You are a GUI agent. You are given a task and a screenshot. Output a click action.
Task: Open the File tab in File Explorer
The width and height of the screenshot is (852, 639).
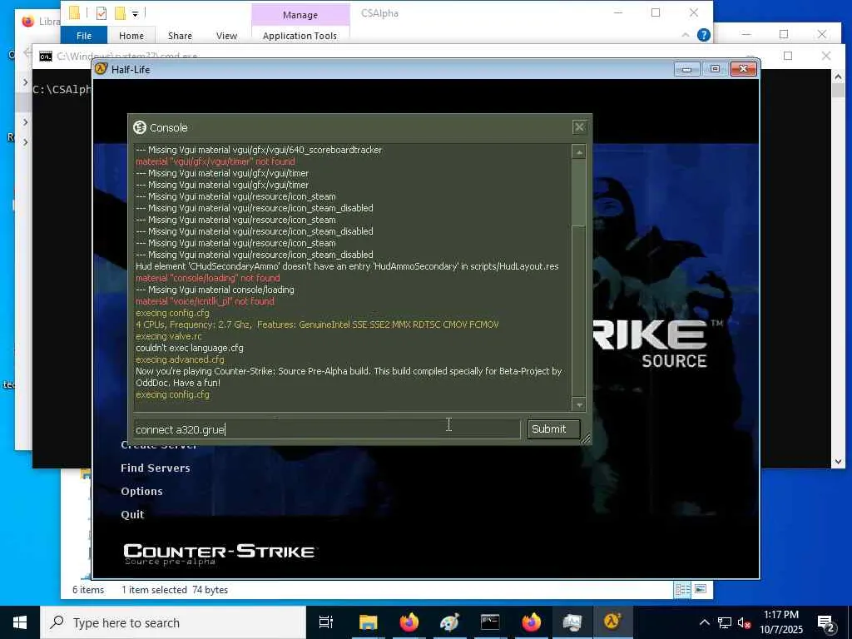coord(84,35)
